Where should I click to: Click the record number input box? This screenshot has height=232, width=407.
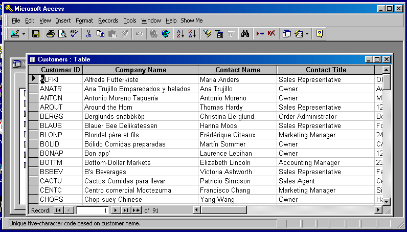pos(93,210)
